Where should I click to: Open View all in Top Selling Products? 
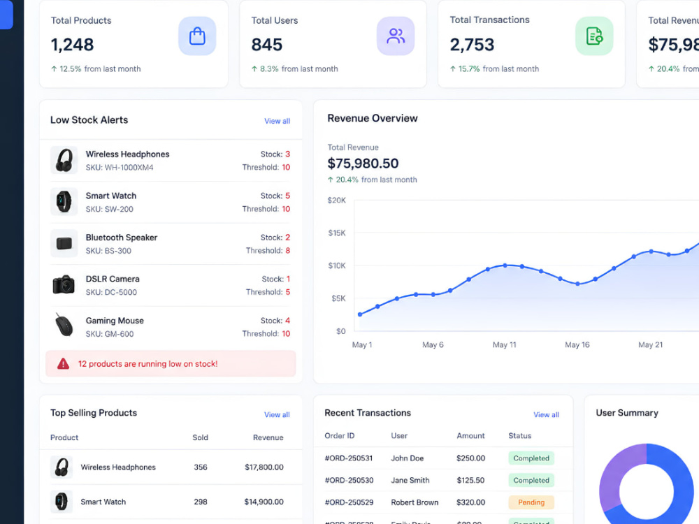click(277, 414)
